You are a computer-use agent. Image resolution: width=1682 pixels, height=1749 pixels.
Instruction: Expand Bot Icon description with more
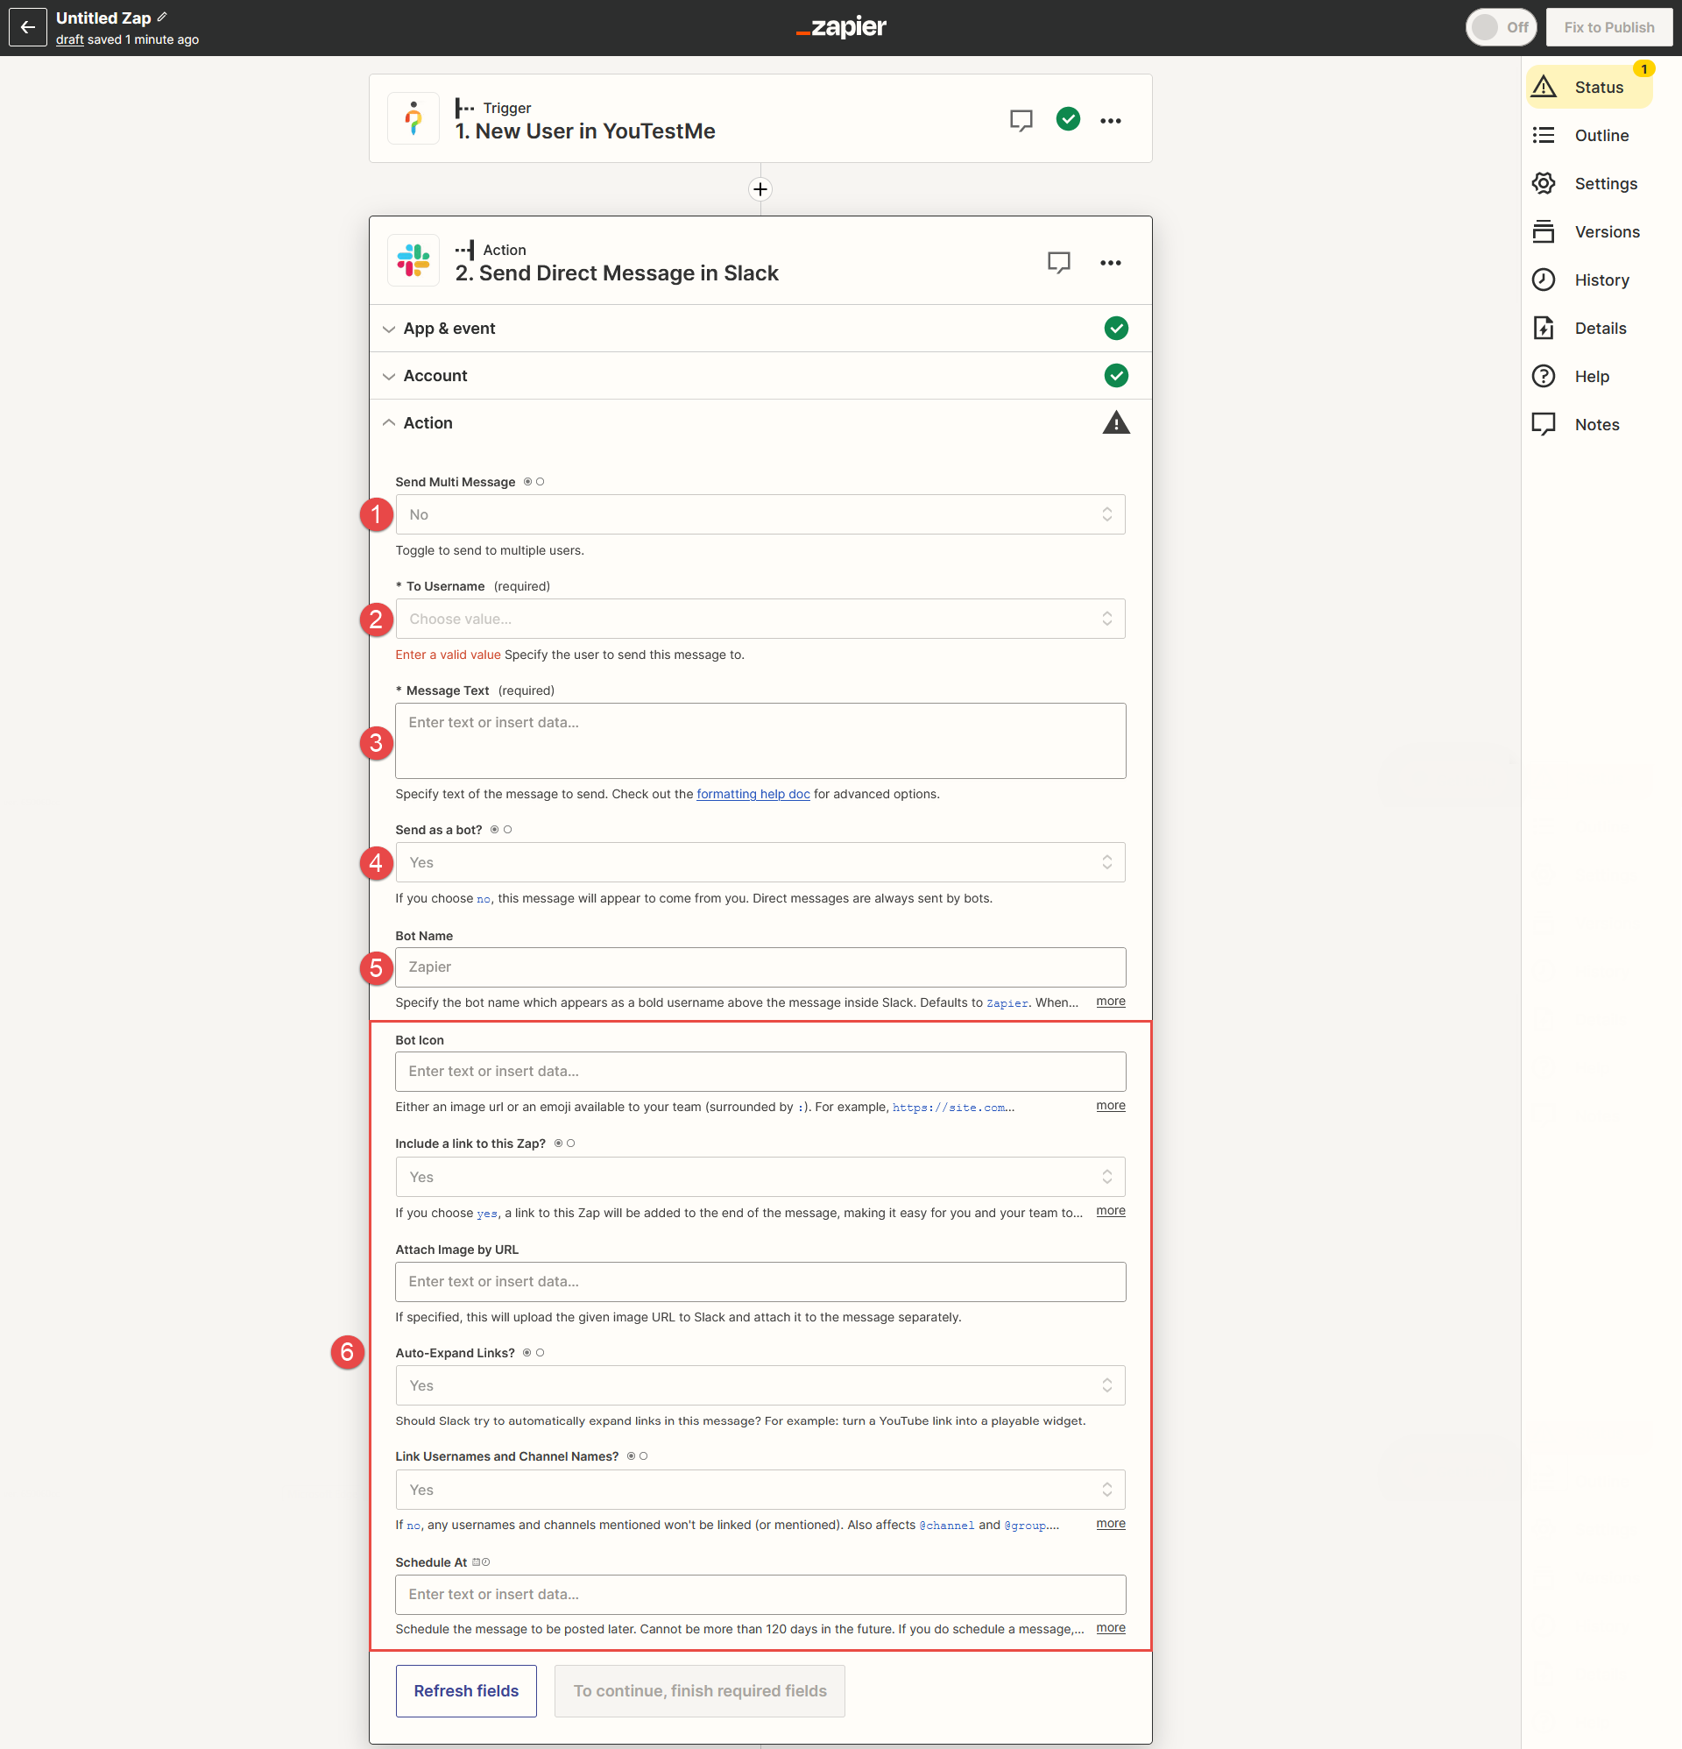pyautogui.click(x=1111, y=1107)
